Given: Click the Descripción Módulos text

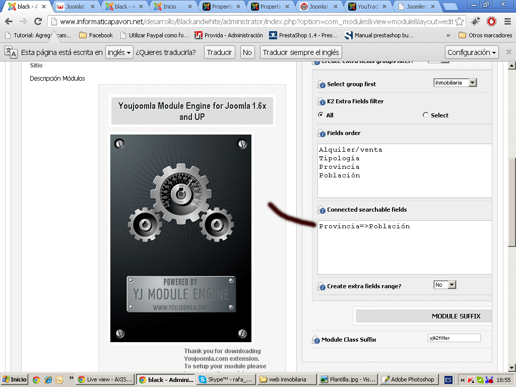Looking at the screenshot, I should pyautogui.click(x=57, y=78).
